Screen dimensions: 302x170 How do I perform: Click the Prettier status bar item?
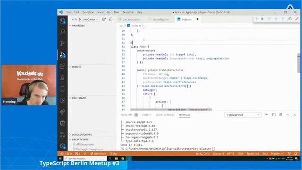[x=277, y=153]
